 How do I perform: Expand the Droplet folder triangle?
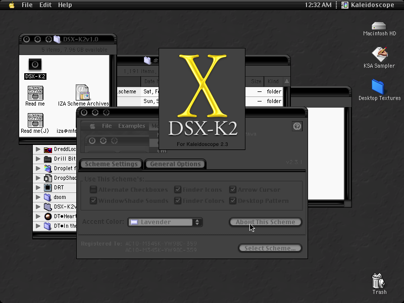point(38,168)
